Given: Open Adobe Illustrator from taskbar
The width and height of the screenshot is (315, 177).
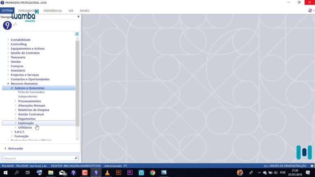Looking at the screenshot, I should tap(119, 172).
